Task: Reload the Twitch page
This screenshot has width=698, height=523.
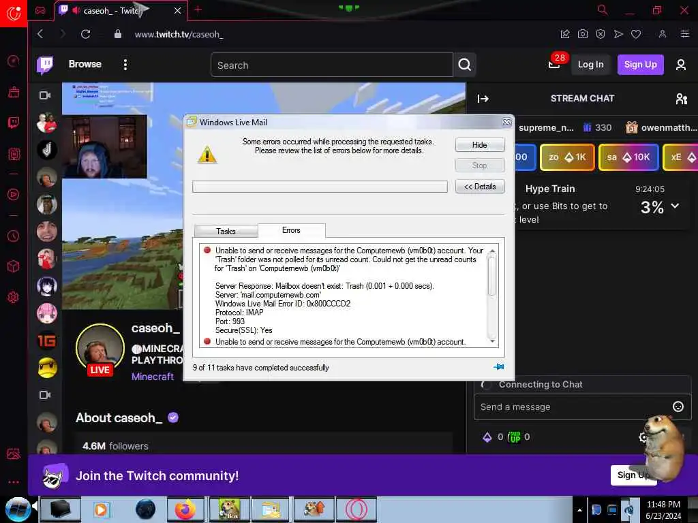Action: (85, 34)
